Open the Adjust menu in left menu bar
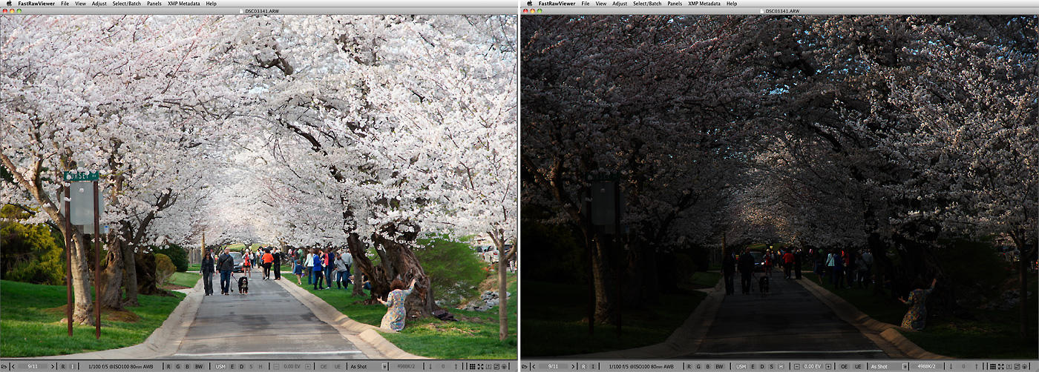1039x372 pixels. pyautogui.click(x=99, y=4)
